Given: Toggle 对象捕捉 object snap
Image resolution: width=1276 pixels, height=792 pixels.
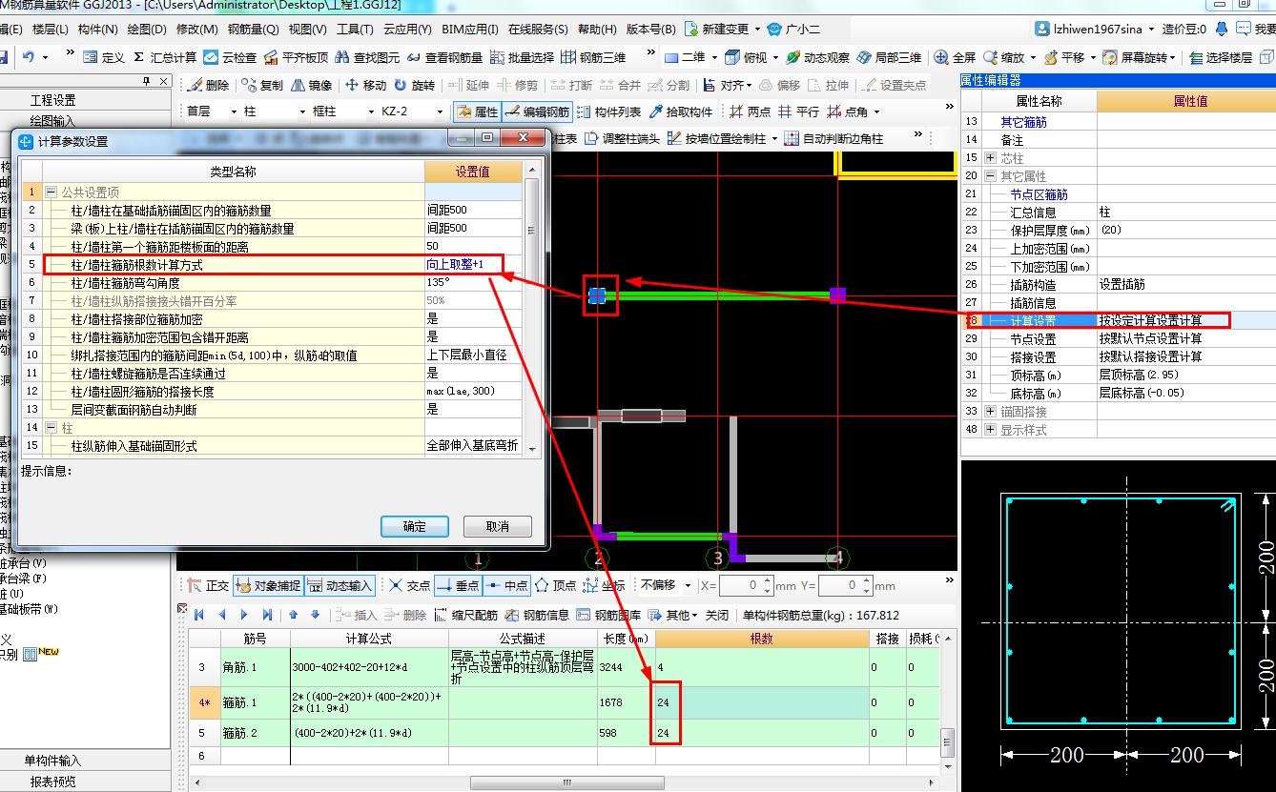Looking at the screenshot, I should click(268, 585).
